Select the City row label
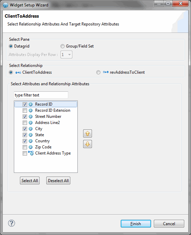The width and height of the screenshot is (191, 235). pos(39,129)
